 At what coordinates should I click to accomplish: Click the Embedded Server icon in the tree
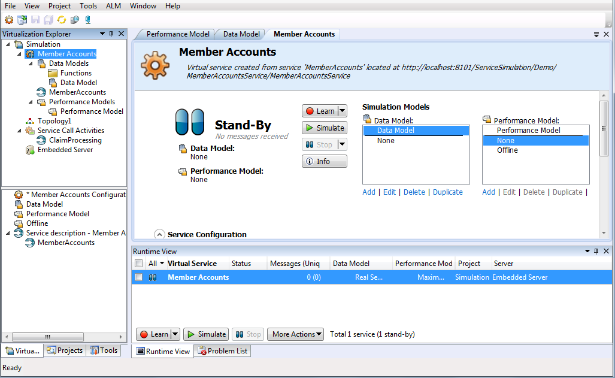tap(30, 150)
